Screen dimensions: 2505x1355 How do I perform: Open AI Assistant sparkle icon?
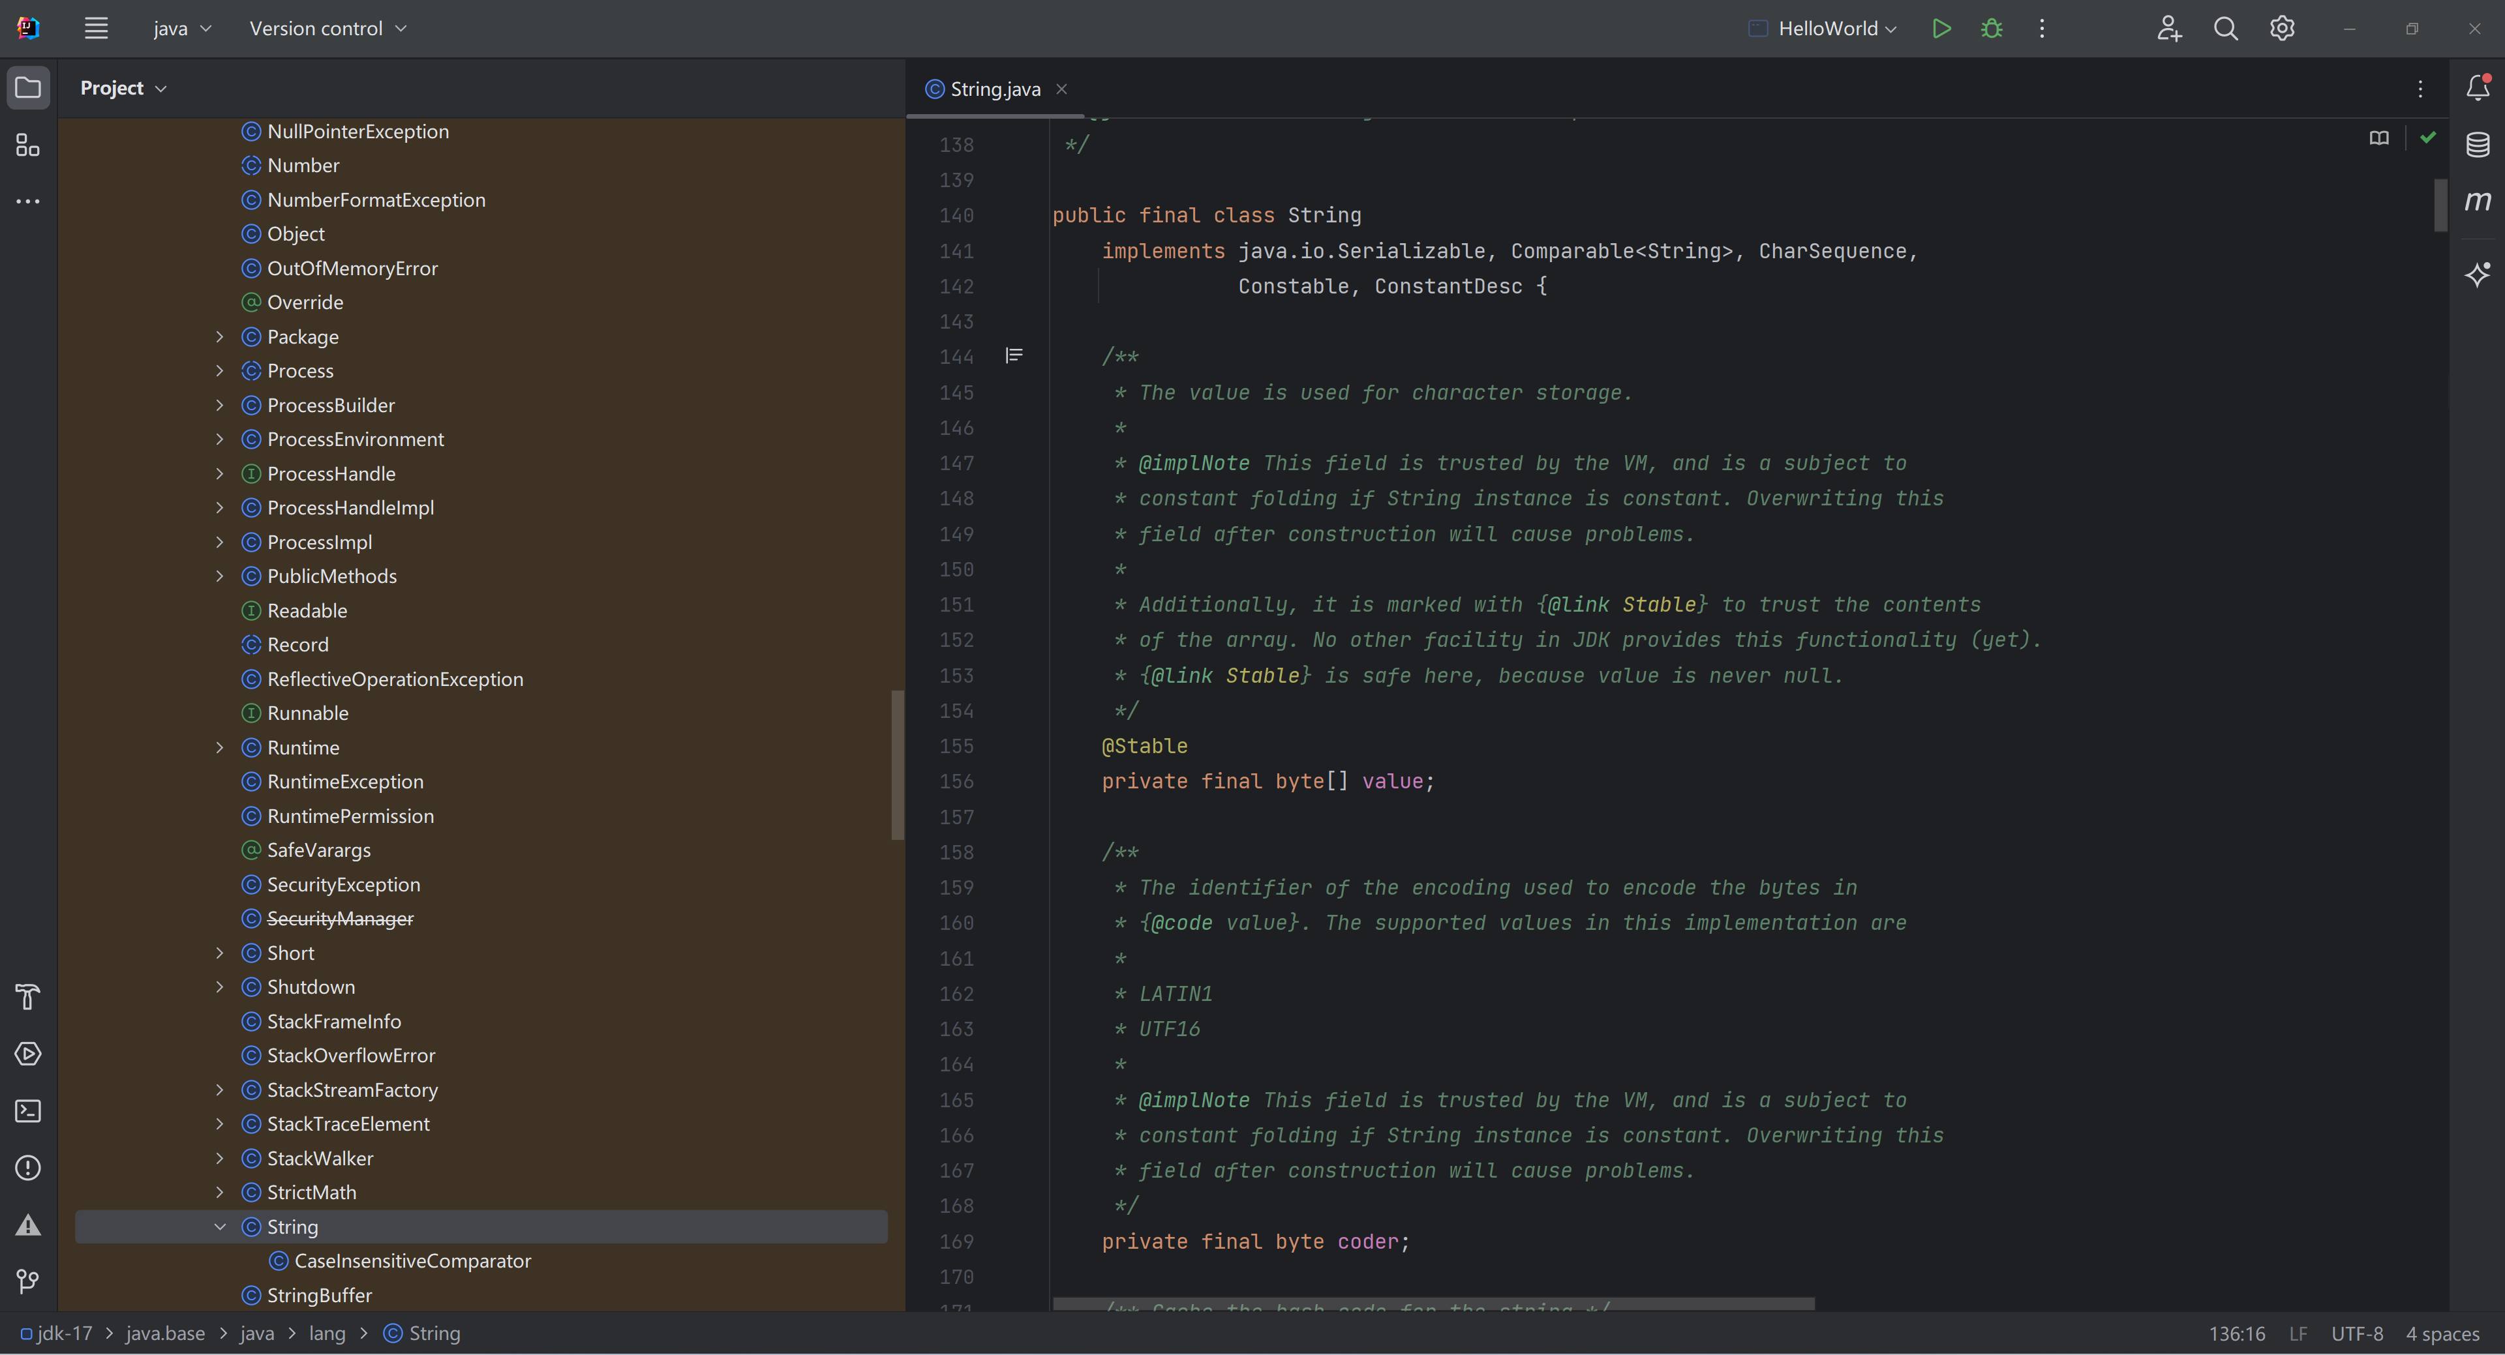2477,274
